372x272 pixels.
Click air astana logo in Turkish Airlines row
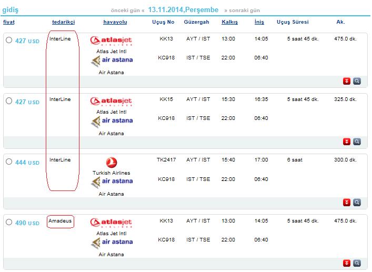[112, 182]
